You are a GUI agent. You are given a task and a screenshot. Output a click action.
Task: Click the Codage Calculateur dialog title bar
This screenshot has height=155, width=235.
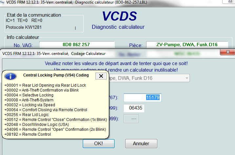pos(98,53)
